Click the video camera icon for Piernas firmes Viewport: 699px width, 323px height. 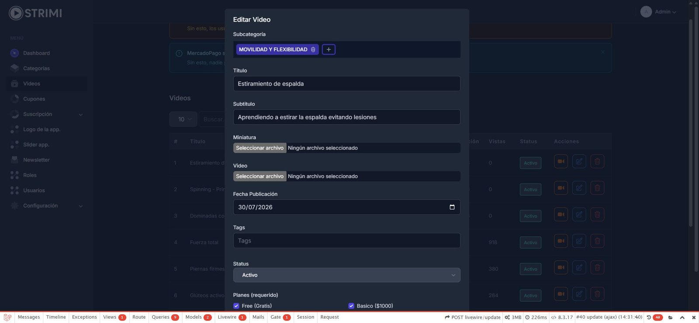click(561, 268)
